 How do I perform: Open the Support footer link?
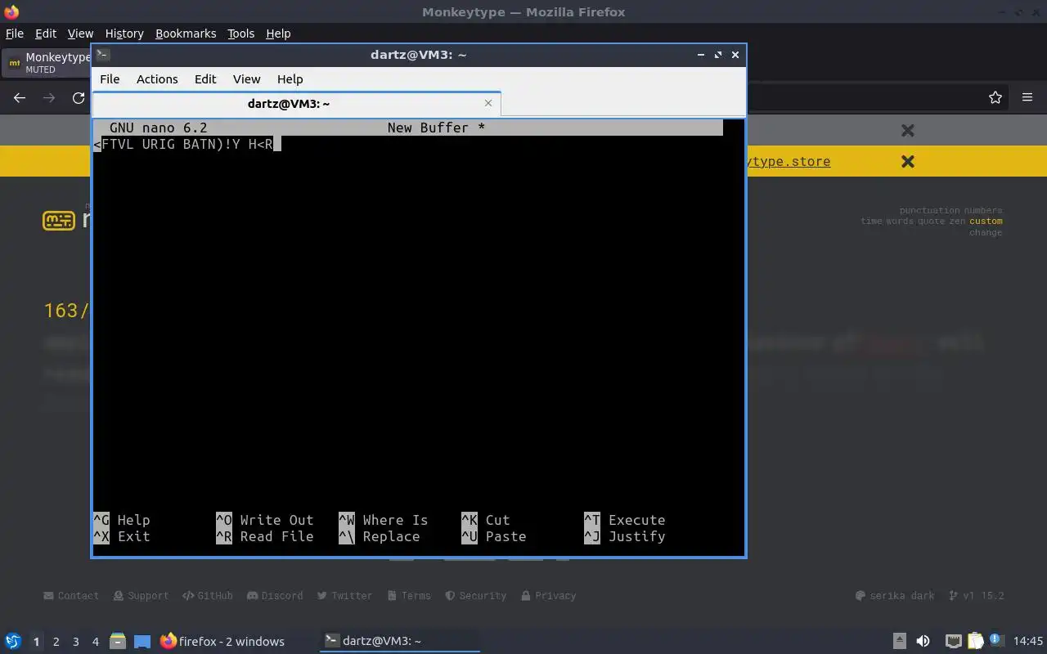coord(141,596)
